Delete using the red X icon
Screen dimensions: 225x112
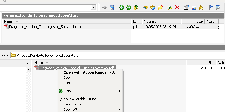tap(177, 7)
